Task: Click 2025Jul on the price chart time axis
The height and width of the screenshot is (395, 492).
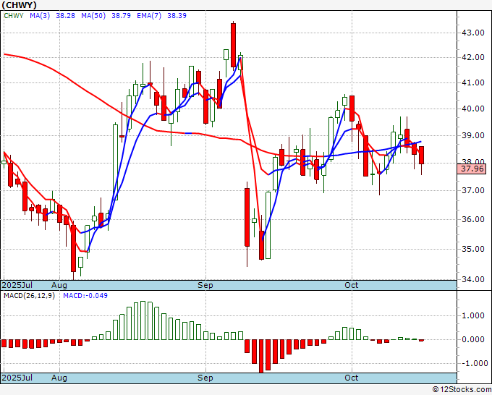Action: coord(17,285)
